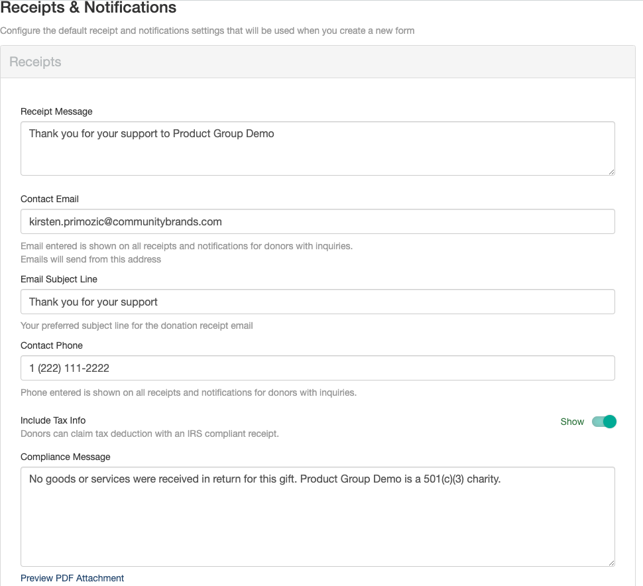Click the Contact Email label
This screenshot has width=643, height=586.
[50, 199]
